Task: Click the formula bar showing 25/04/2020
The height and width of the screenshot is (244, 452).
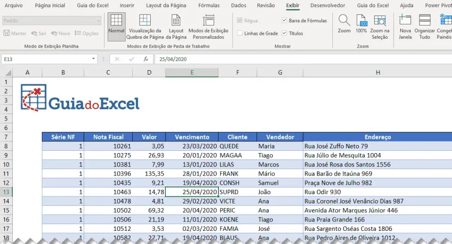Action: click(x=303, y=59)
